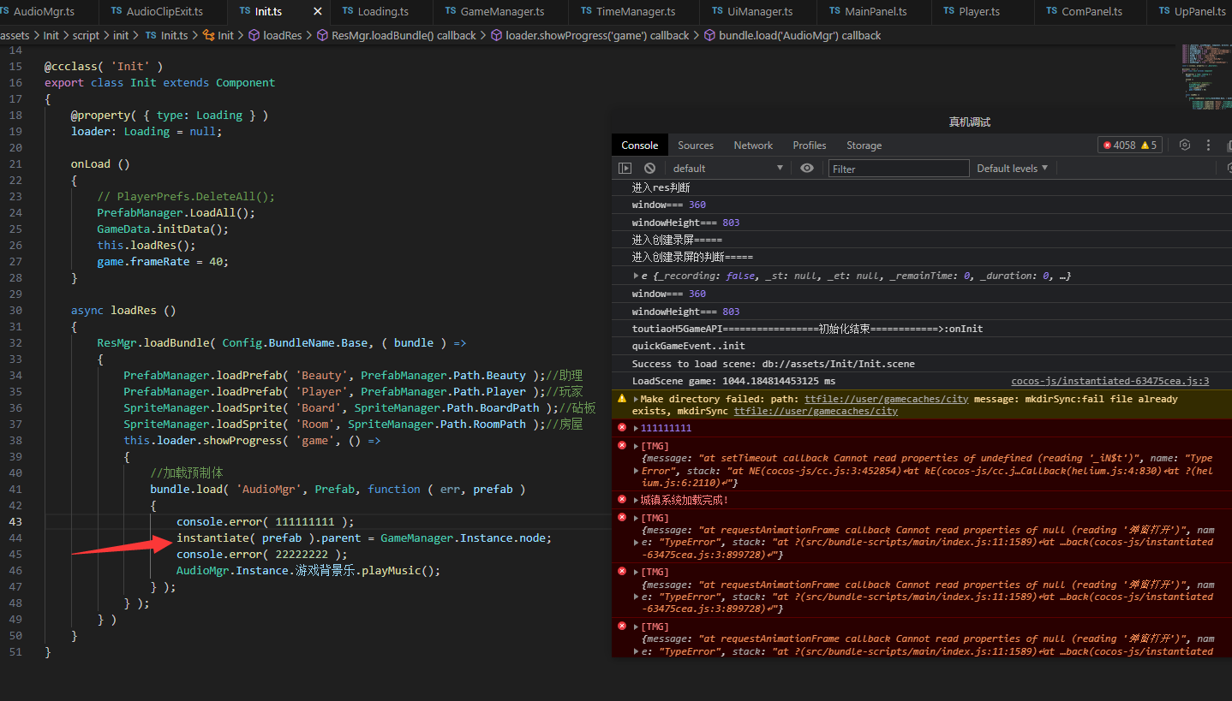Switch to the Network tab in DevTools
This screenshot has width=1232, height=701.
[753, 146]
